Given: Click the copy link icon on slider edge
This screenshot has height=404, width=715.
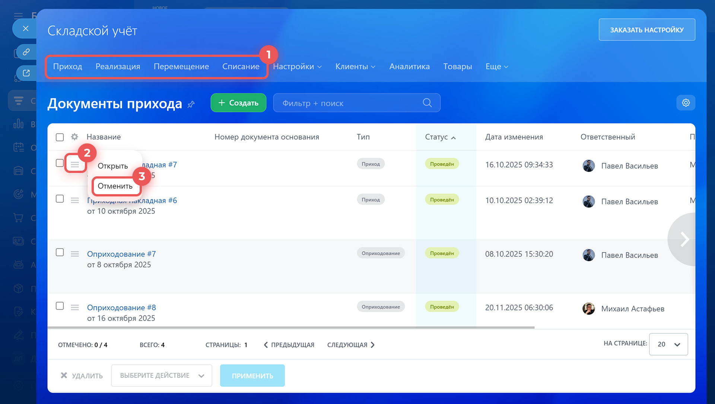Looking at the screenshot, I should (26, 52).
